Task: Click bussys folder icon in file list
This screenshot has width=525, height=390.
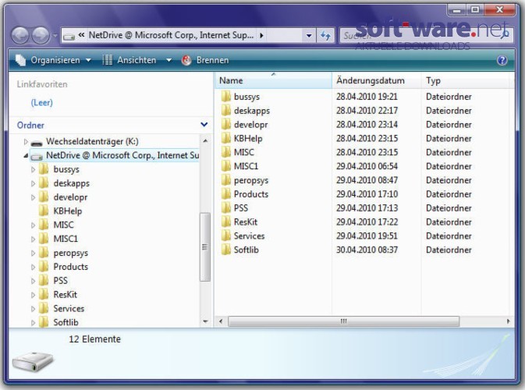Action: tap(226, 97)
